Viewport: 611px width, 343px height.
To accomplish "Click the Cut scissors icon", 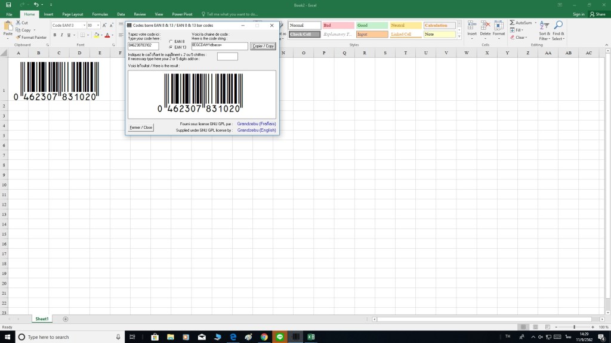I will point(18,23).
